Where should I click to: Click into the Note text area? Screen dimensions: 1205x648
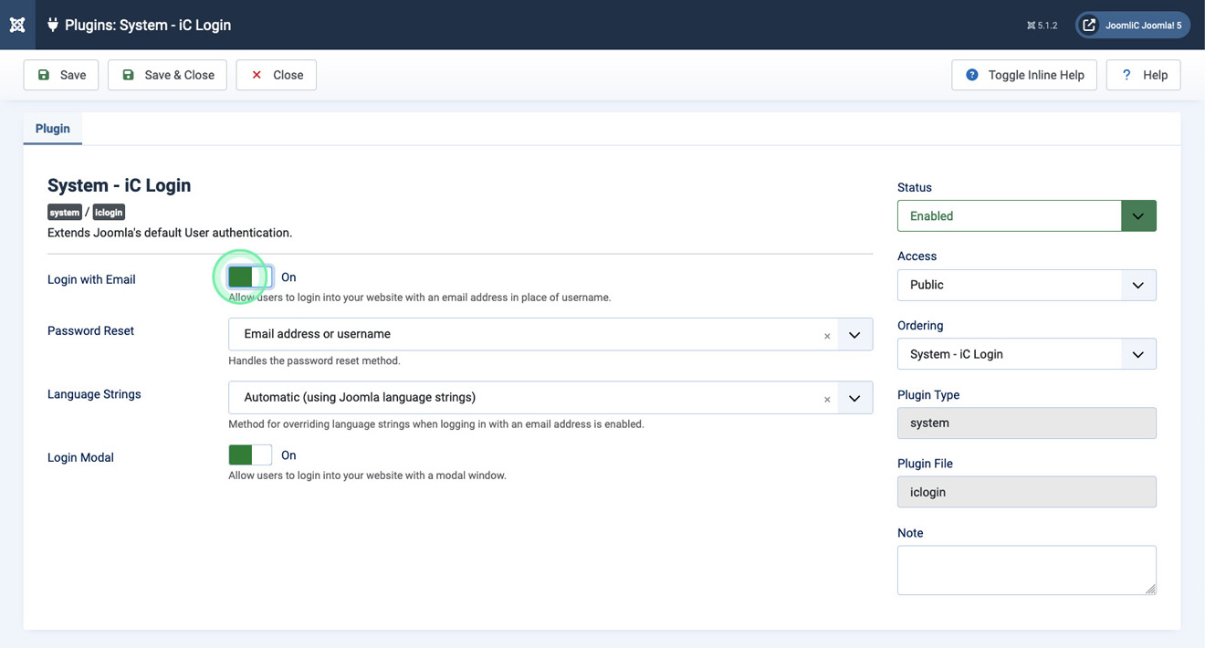1027,570
